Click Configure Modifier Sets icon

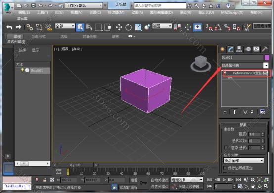[x=262, y=112]
